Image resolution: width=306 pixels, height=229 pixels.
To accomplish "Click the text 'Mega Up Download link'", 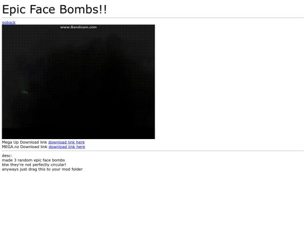I will (x=24, y=142).
